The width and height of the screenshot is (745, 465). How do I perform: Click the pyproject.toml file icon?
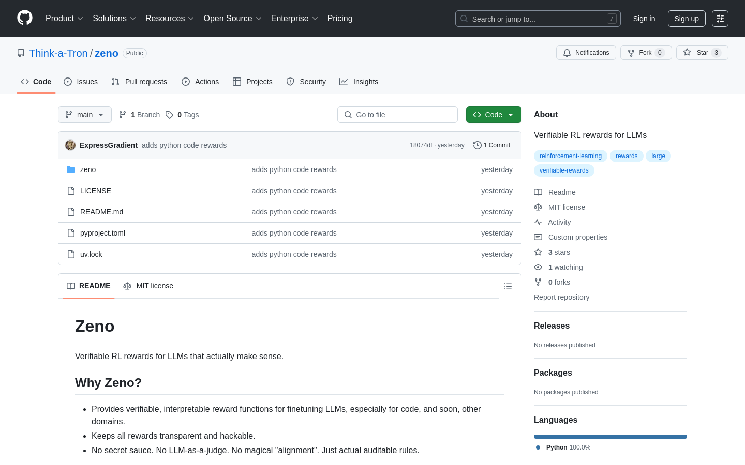point(71,233)
